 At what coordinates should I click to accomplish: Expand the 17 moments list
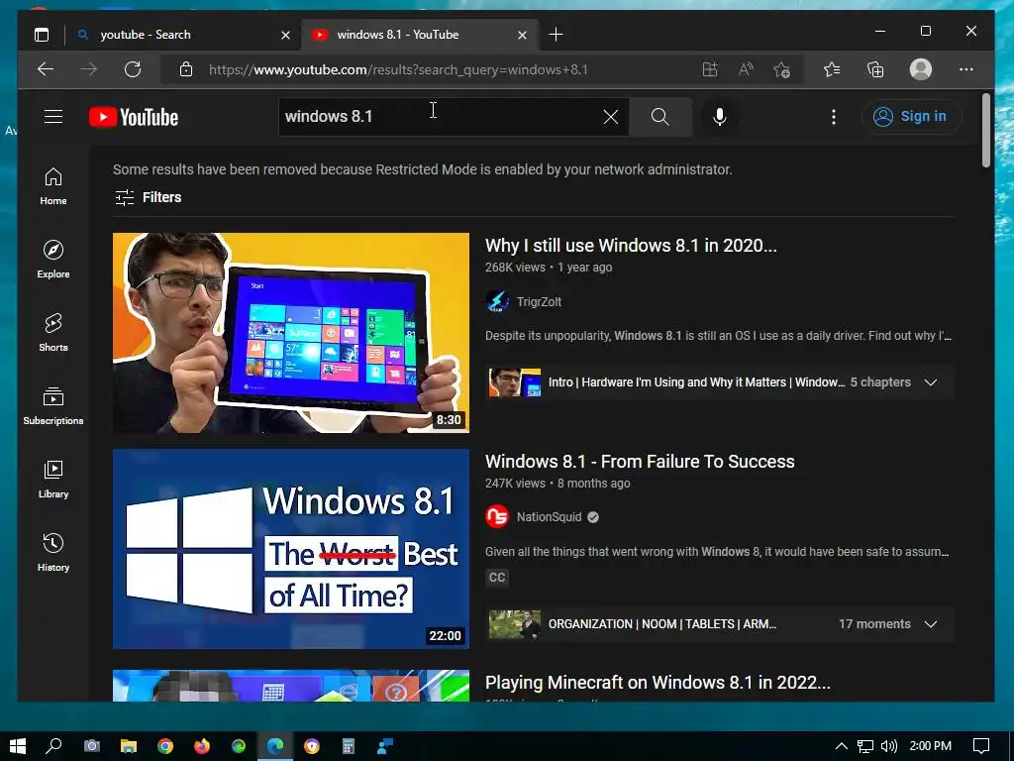point(931,624)
